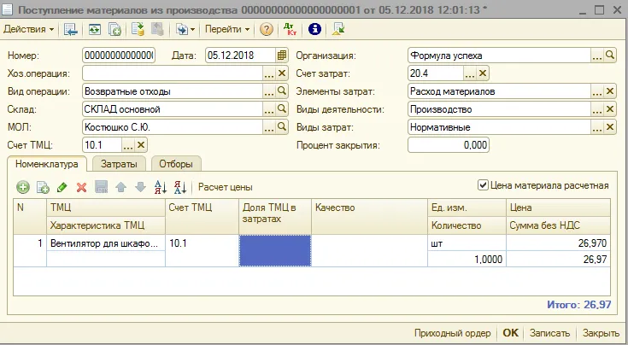Sort rows ascending with the A-Z icon
This screenshot has height=345, width=628.
(x=161, y=187)
